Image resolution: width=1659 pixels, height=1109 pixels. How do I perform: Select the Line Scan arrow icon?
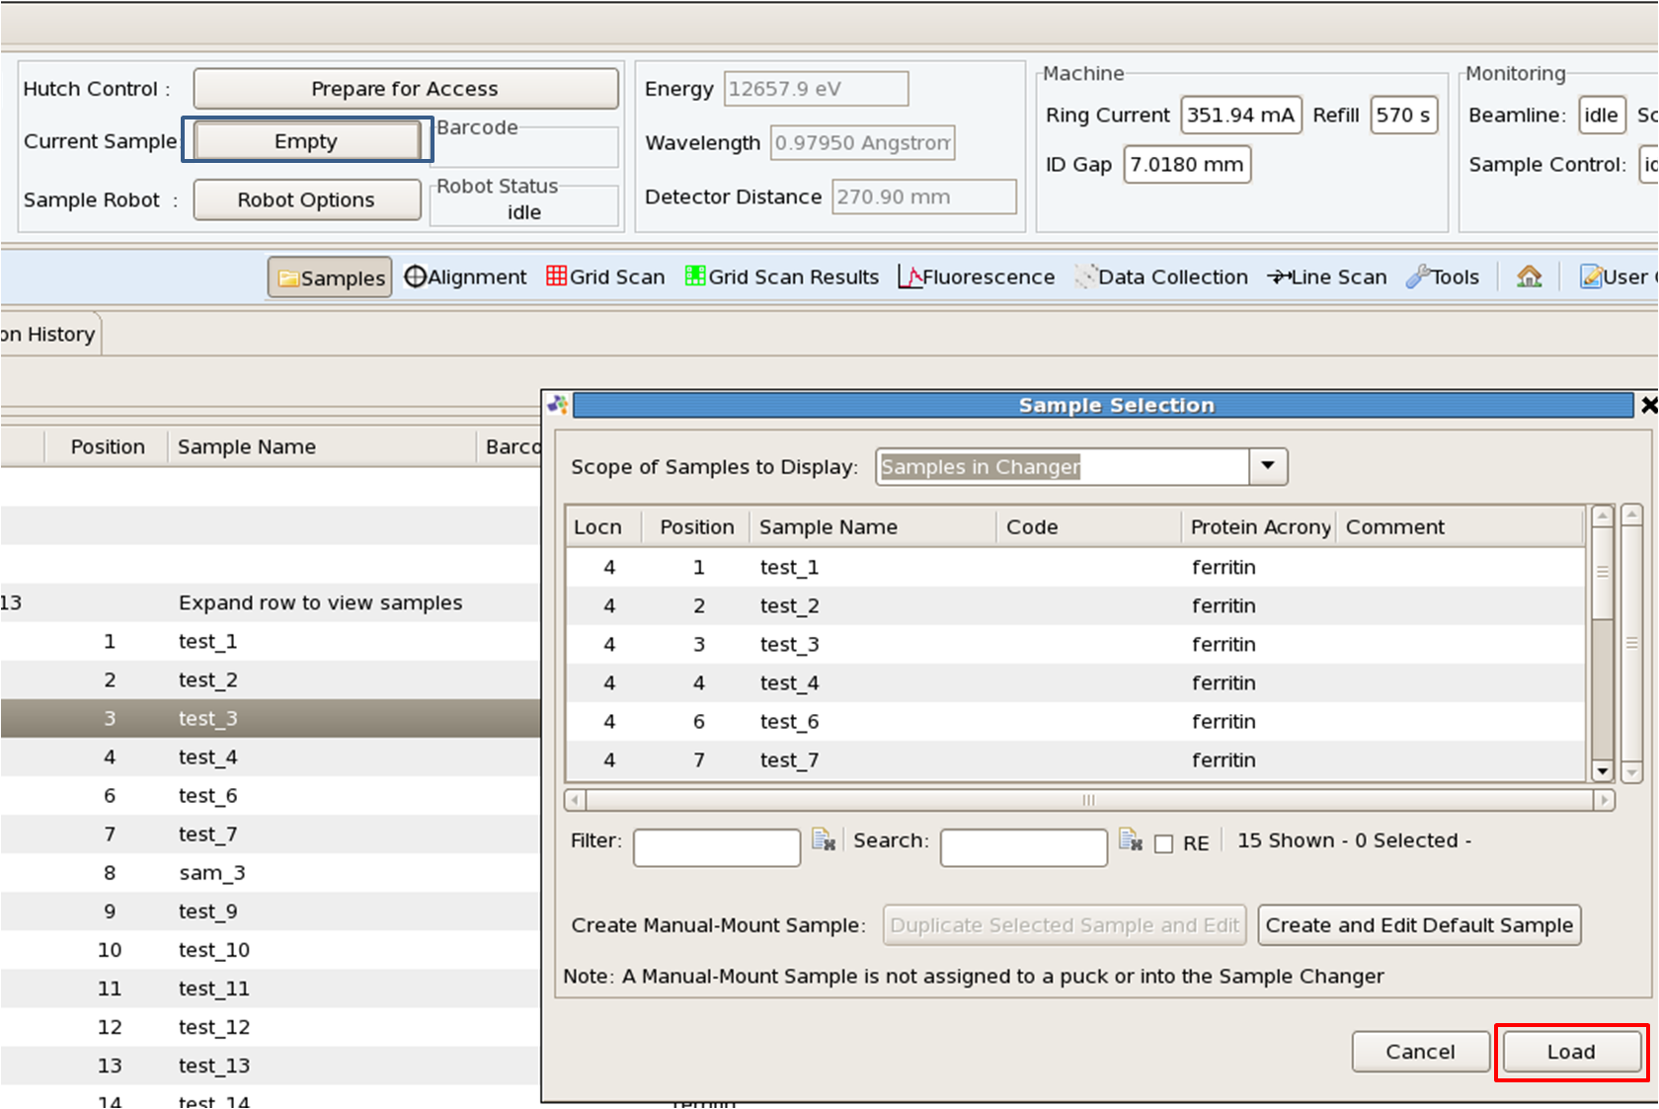tap(1280, 277)
